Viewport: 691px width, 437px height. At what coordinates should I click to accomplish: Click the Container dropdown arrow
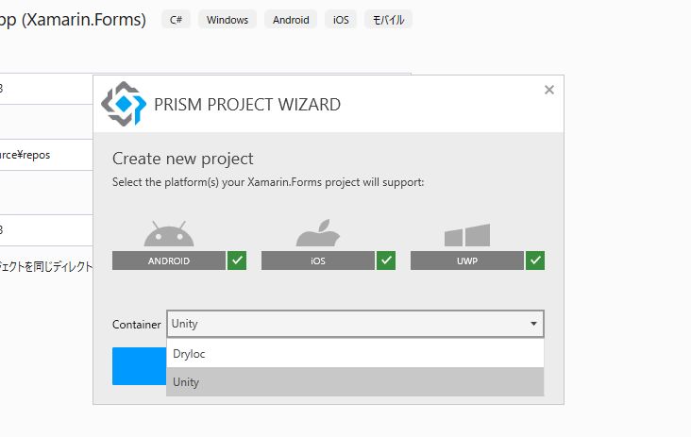pos(533,324)
